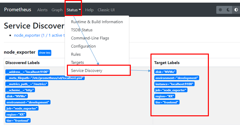Switch to the dark theme moon icon

pyautogui.click(x=228, y=10)
